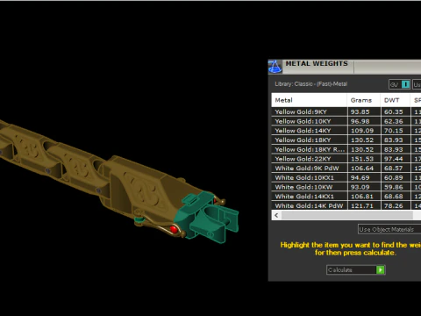The image size is (421, 316).
Task: Click the 68.68 DWT value
Action: pyautogui.click(x=394, y=197)
